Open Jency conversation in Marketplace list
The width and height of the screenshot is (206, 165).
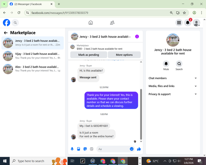[33, 43]
